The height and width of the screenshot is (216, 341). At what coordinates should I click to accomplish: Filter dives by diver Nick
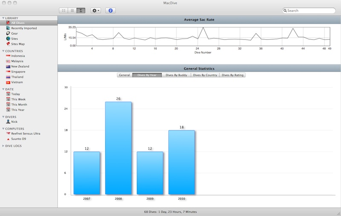14,121
